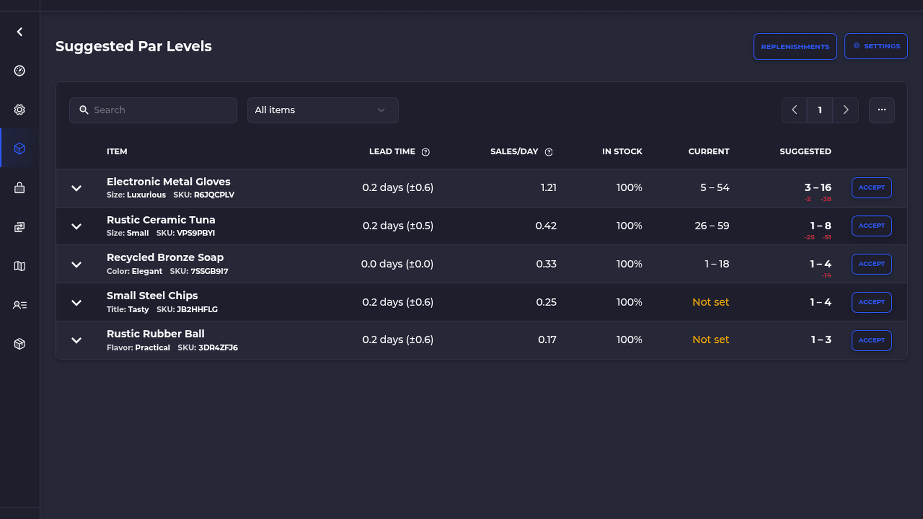Click the search magnifier icon
The height and width of the screenshot is (519, 923).
click(84, 110)
